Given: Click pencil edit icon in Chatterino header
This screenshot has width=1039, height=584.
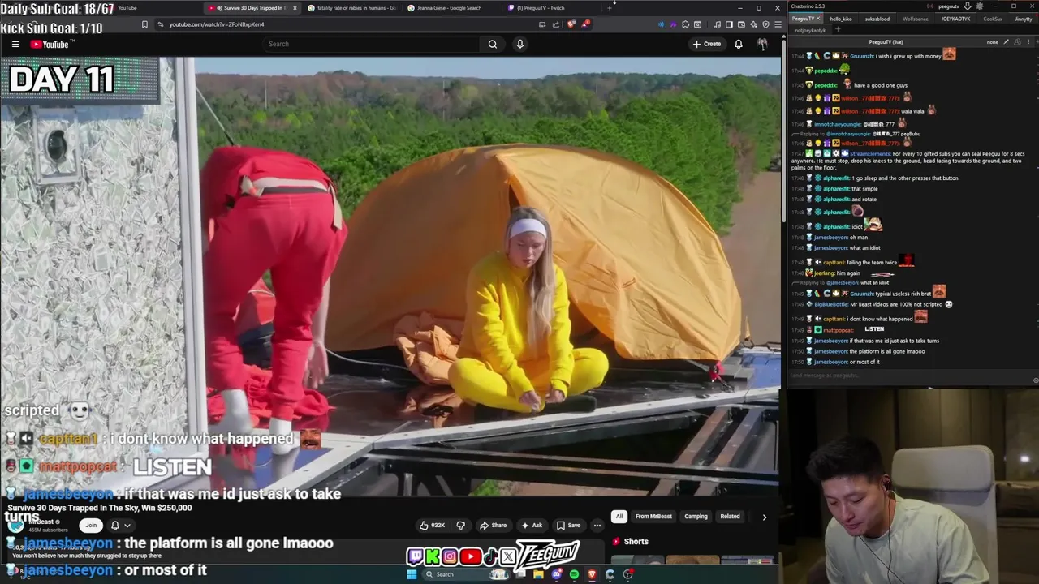Looking at the screenshot, I should point(1006,41).
